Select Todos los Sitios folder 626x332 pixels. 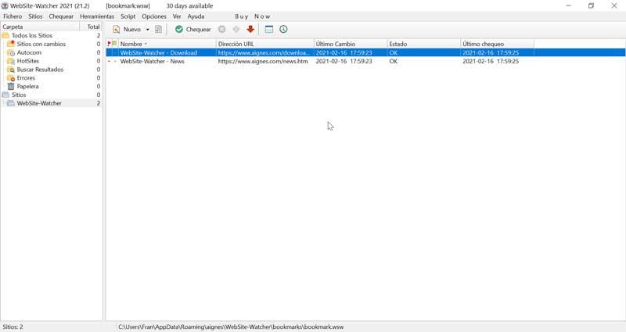click(x=32, y=35)
